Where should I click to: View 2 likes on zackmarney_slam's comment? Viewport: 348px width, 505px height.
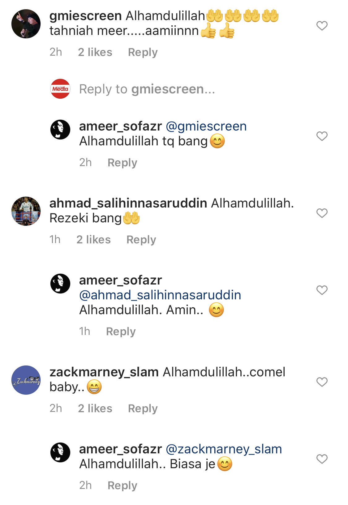(x=95, y=409)
